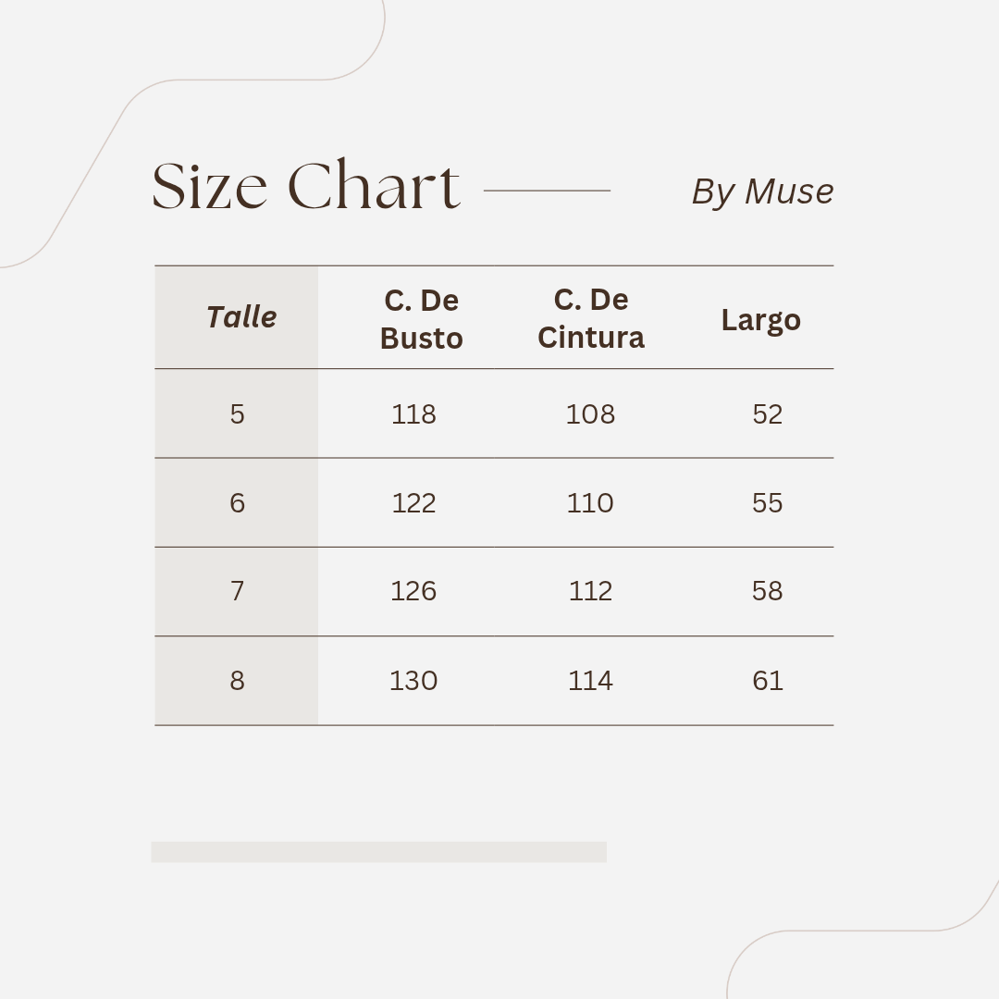Screen dimensions: 999x999
Task: Click the "Size Chart" title
Action: (306, 186)
